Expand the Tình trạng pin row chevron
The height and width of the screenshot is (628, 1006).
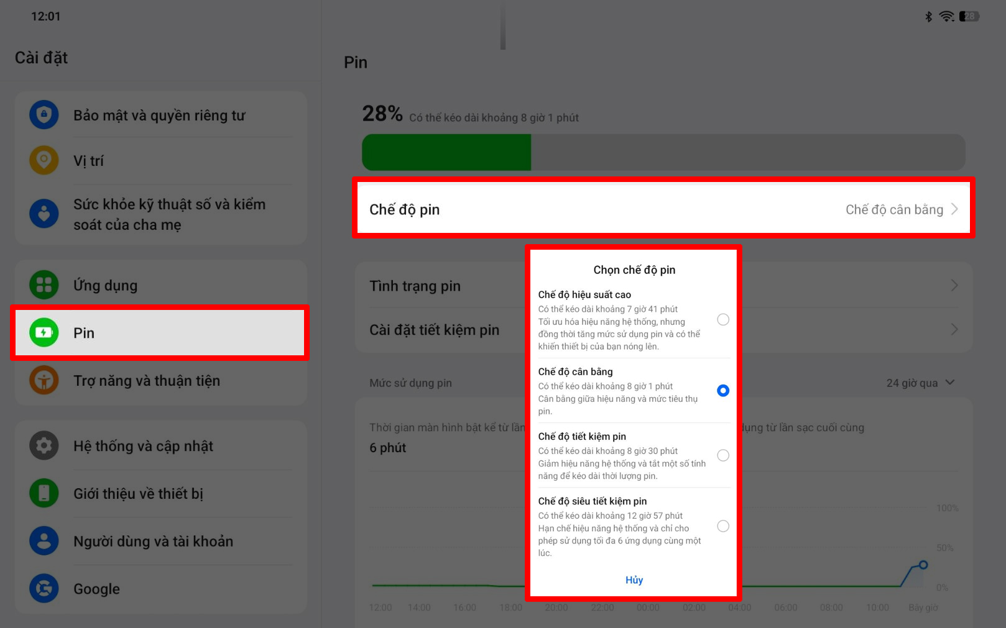[954, 285]
